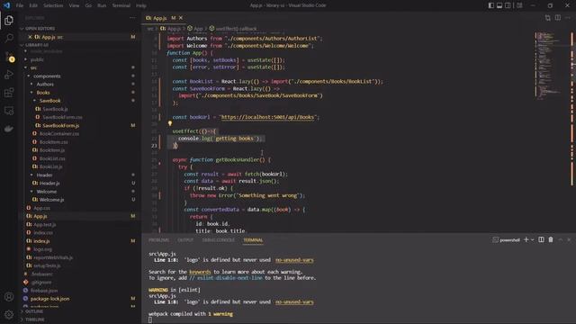The height and width of the screenshot is (324, 576).
Task: Open the Terminal menu
Action: tap(121, 5)
